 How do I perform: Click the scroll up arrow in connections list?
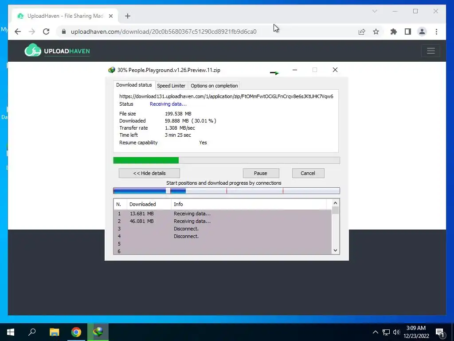335,203
